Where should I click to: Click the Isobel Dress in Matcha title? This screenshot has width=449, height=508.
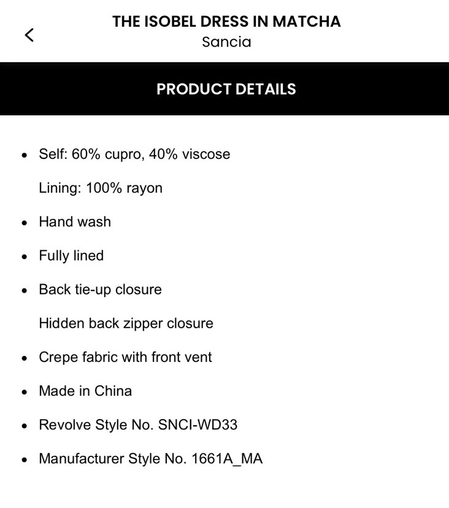point(226,21)
